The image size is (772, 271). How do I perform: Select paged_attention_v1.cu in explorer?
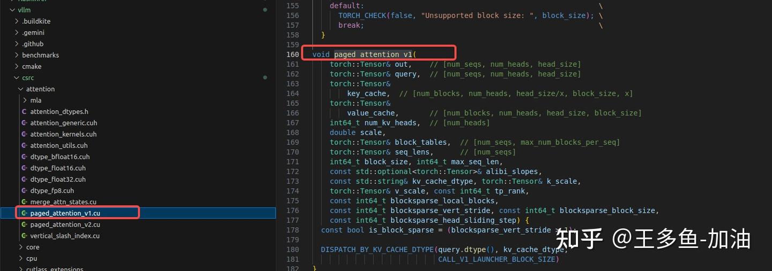click(138, 213)
